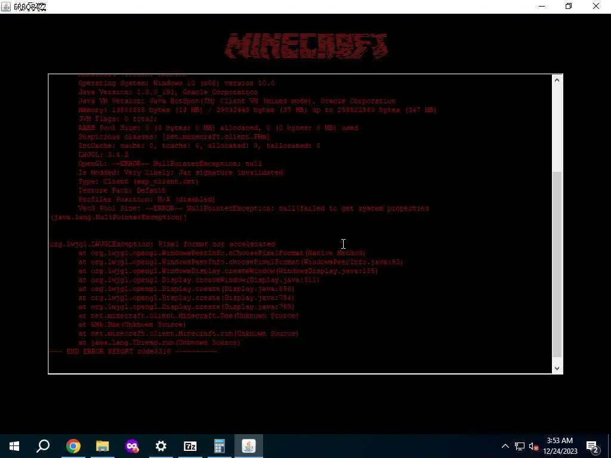This screenshot has width=611, height=458.
Task: Click line 'Operating System: Windows 10'
Action: [176, 83]
